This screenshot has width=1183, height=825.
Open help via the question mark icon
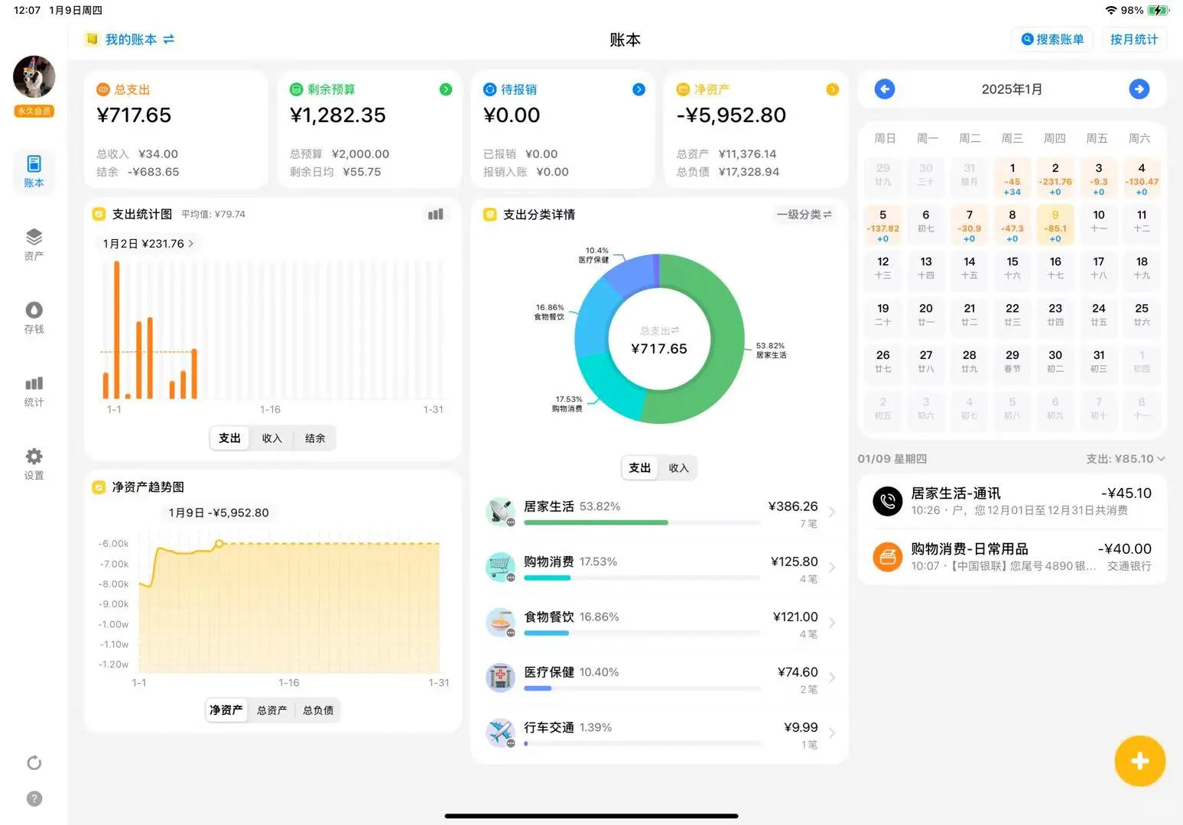click(34, 798)
